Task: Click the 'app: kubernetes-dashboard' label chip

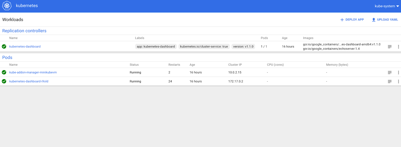Action: tap(156, 46)
